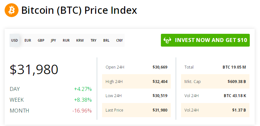This screenshot has width=260, height=126.
Task: Select the USD currency tab
Action: pos(15,40)
